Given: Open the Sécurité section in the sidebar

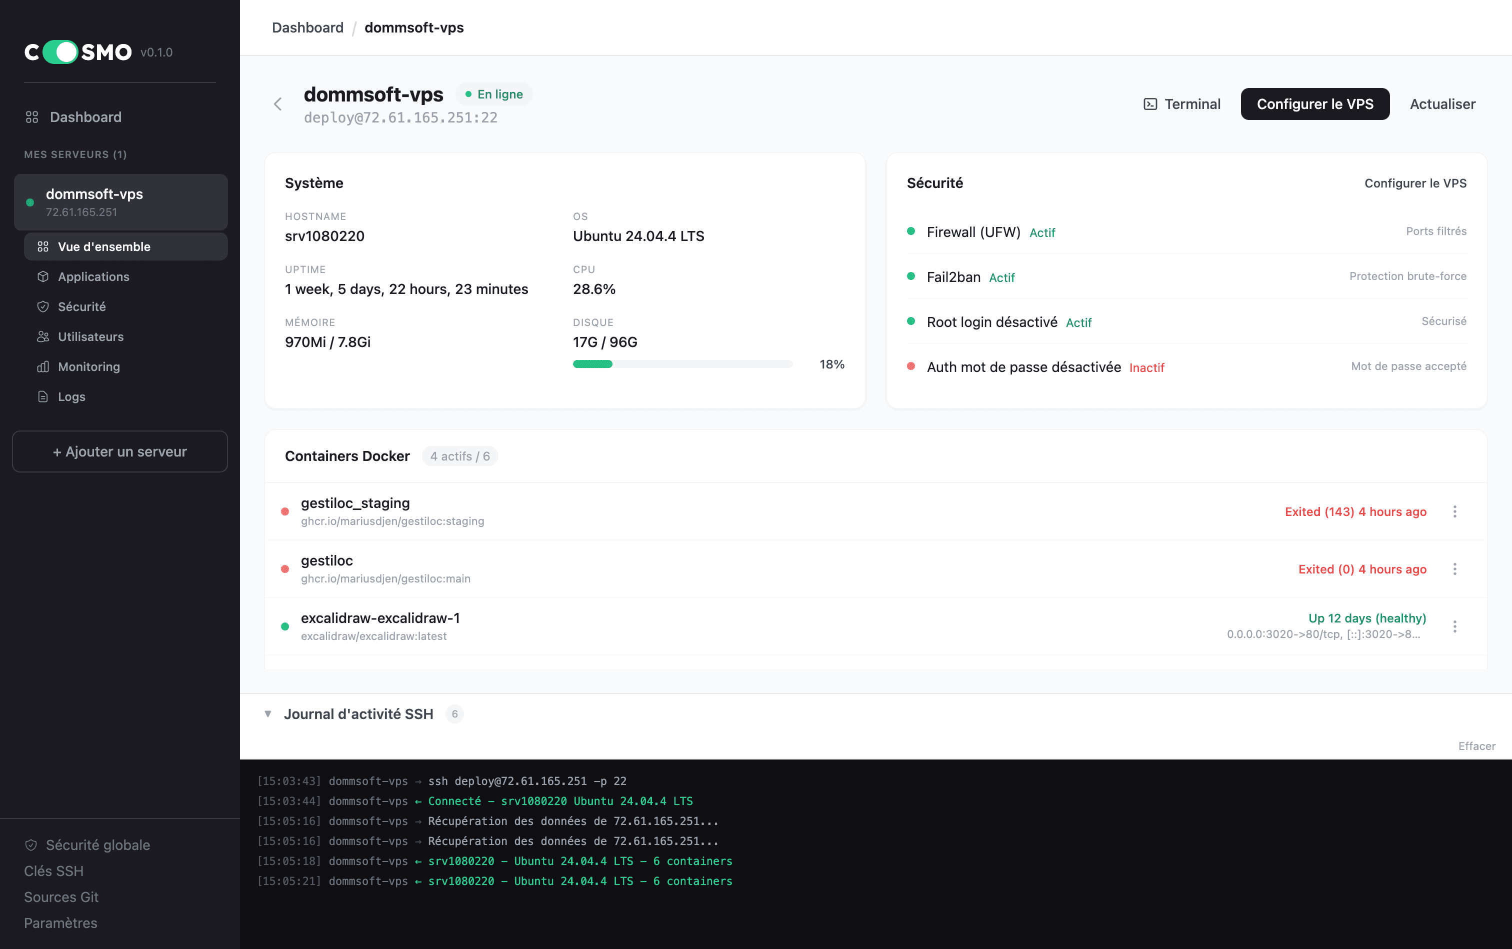Looking at the screenshot, I should [81, 306].
